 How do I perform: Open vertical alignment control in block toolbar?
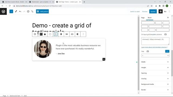point(61,34)
